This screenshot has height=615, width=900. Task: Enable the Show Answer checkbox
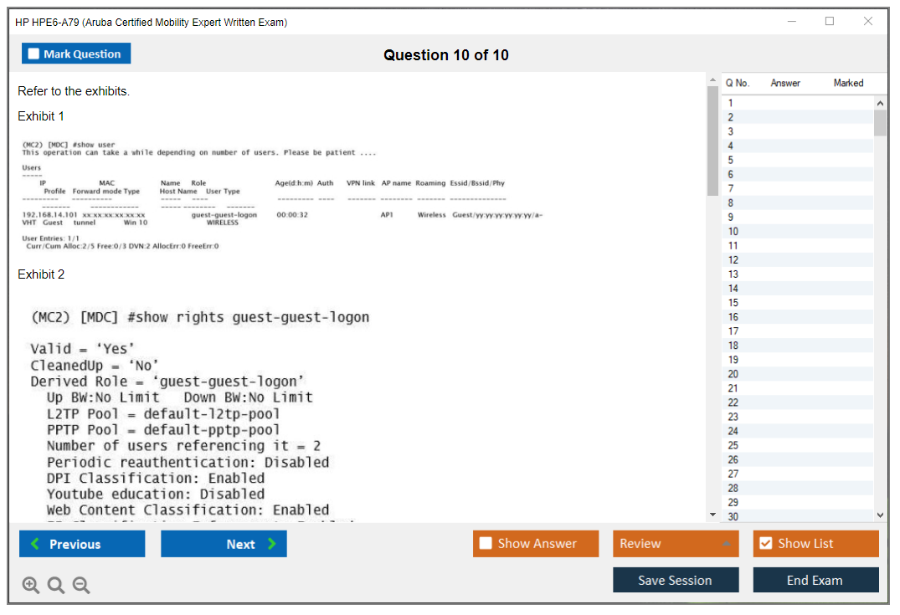pyautogui.click(x=486, y=544)
